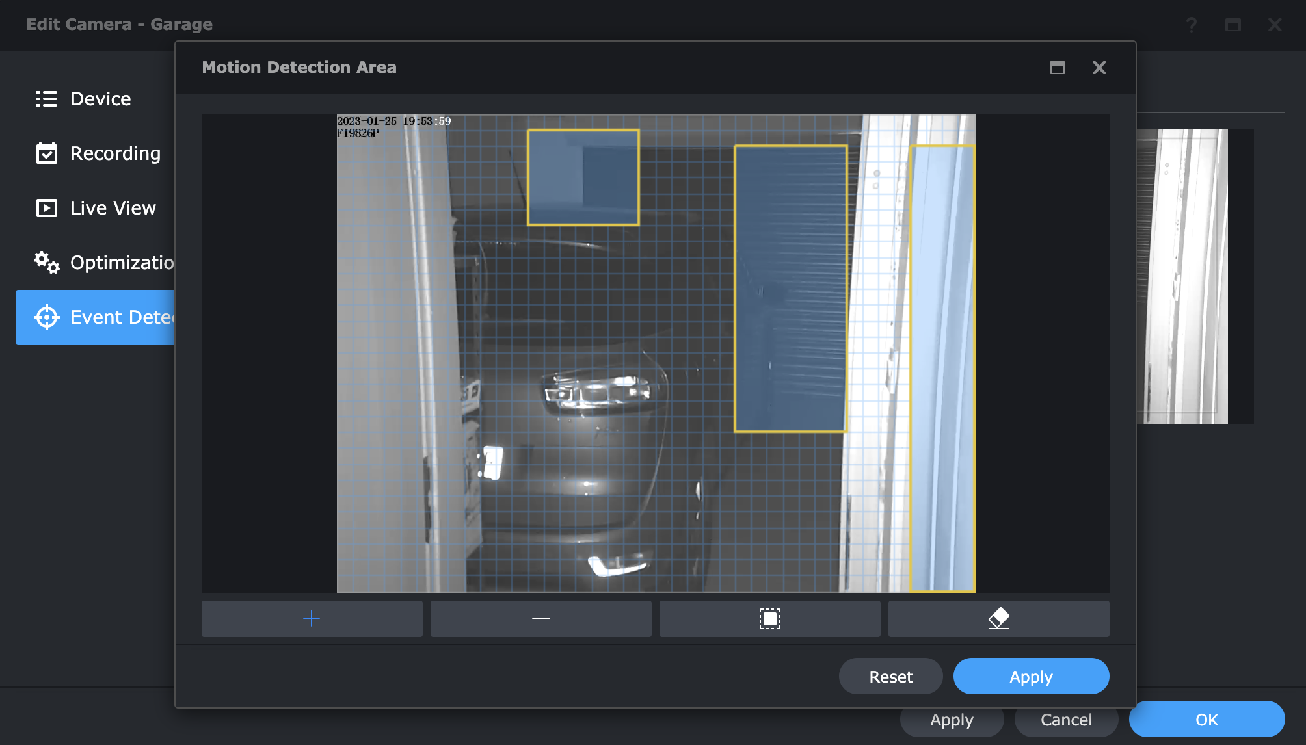Open the Optimization section

click(95, 263)
